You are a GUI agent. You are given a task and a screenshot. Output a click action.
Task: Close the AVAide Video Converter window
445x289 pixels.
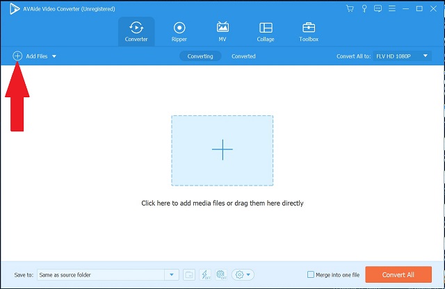(x=433, y=9)
